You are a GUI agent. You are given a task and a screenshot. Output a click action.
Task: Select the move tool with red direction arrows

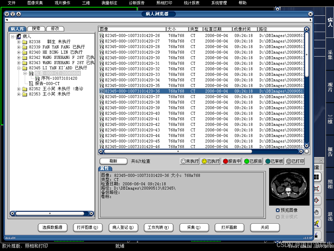[x=316, y=200]
